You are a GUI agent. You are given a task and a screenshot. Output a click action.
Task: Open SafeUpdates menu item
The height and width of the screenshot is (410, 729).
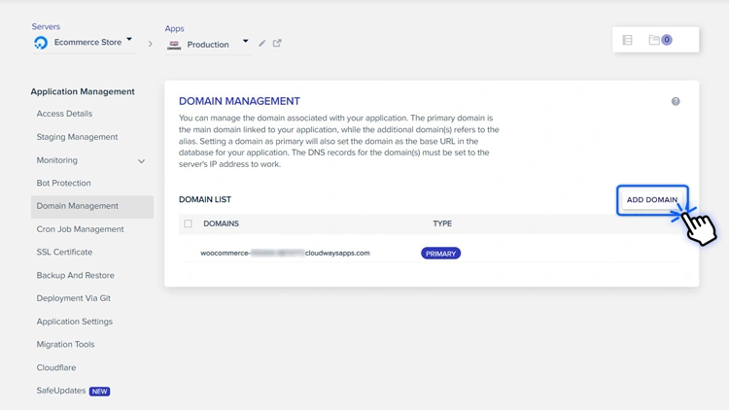(x=62, y=391)
